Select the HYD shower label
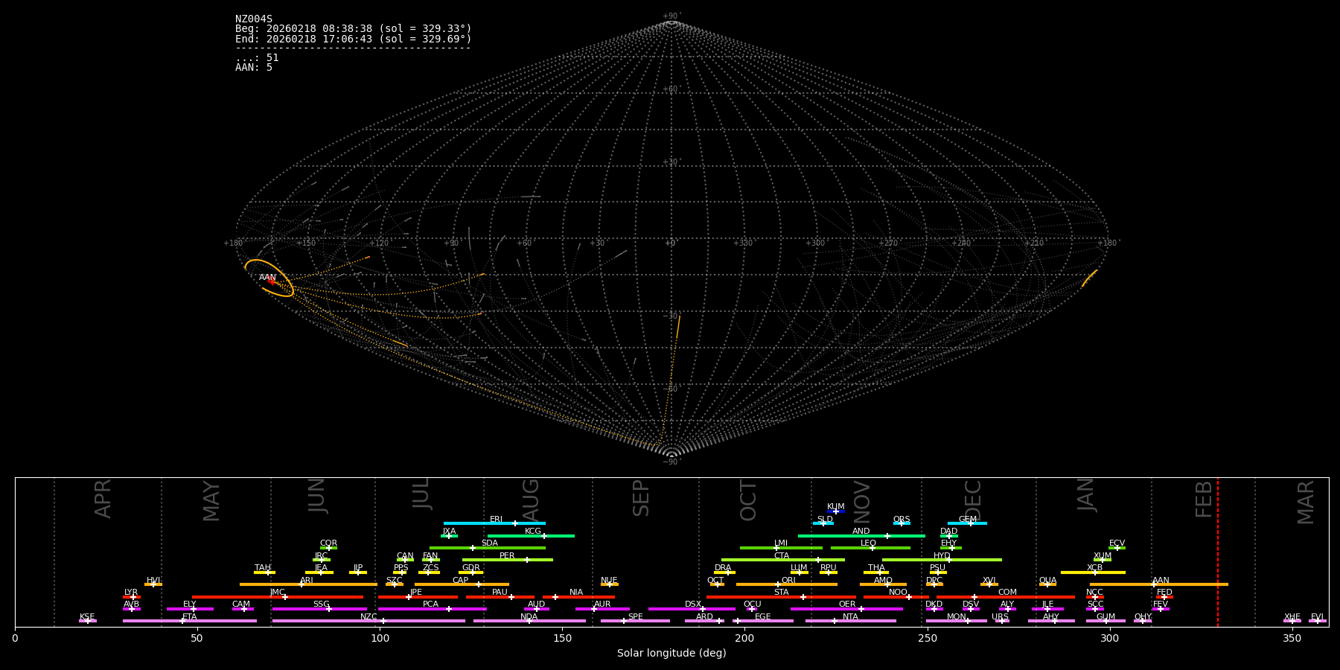This screenshot has width=1340, height=670. click(942, 556)
